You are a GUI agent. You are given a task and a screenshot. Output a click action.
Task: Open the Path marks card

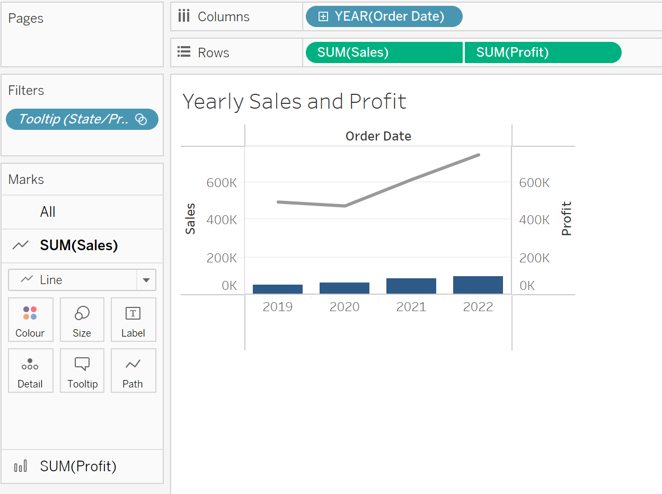[133, 371]
